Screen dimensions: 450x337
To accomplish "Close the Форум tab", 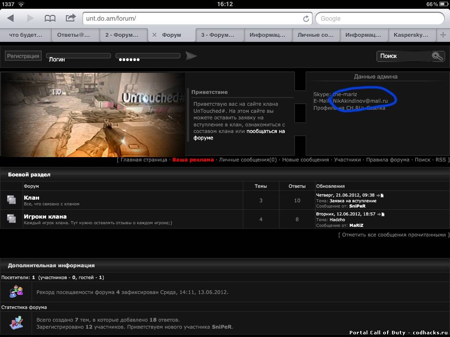I will pos(154,35).
